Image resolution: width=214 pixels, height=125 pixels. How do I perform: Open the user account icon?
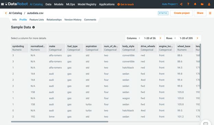click(x=209, y=4)
